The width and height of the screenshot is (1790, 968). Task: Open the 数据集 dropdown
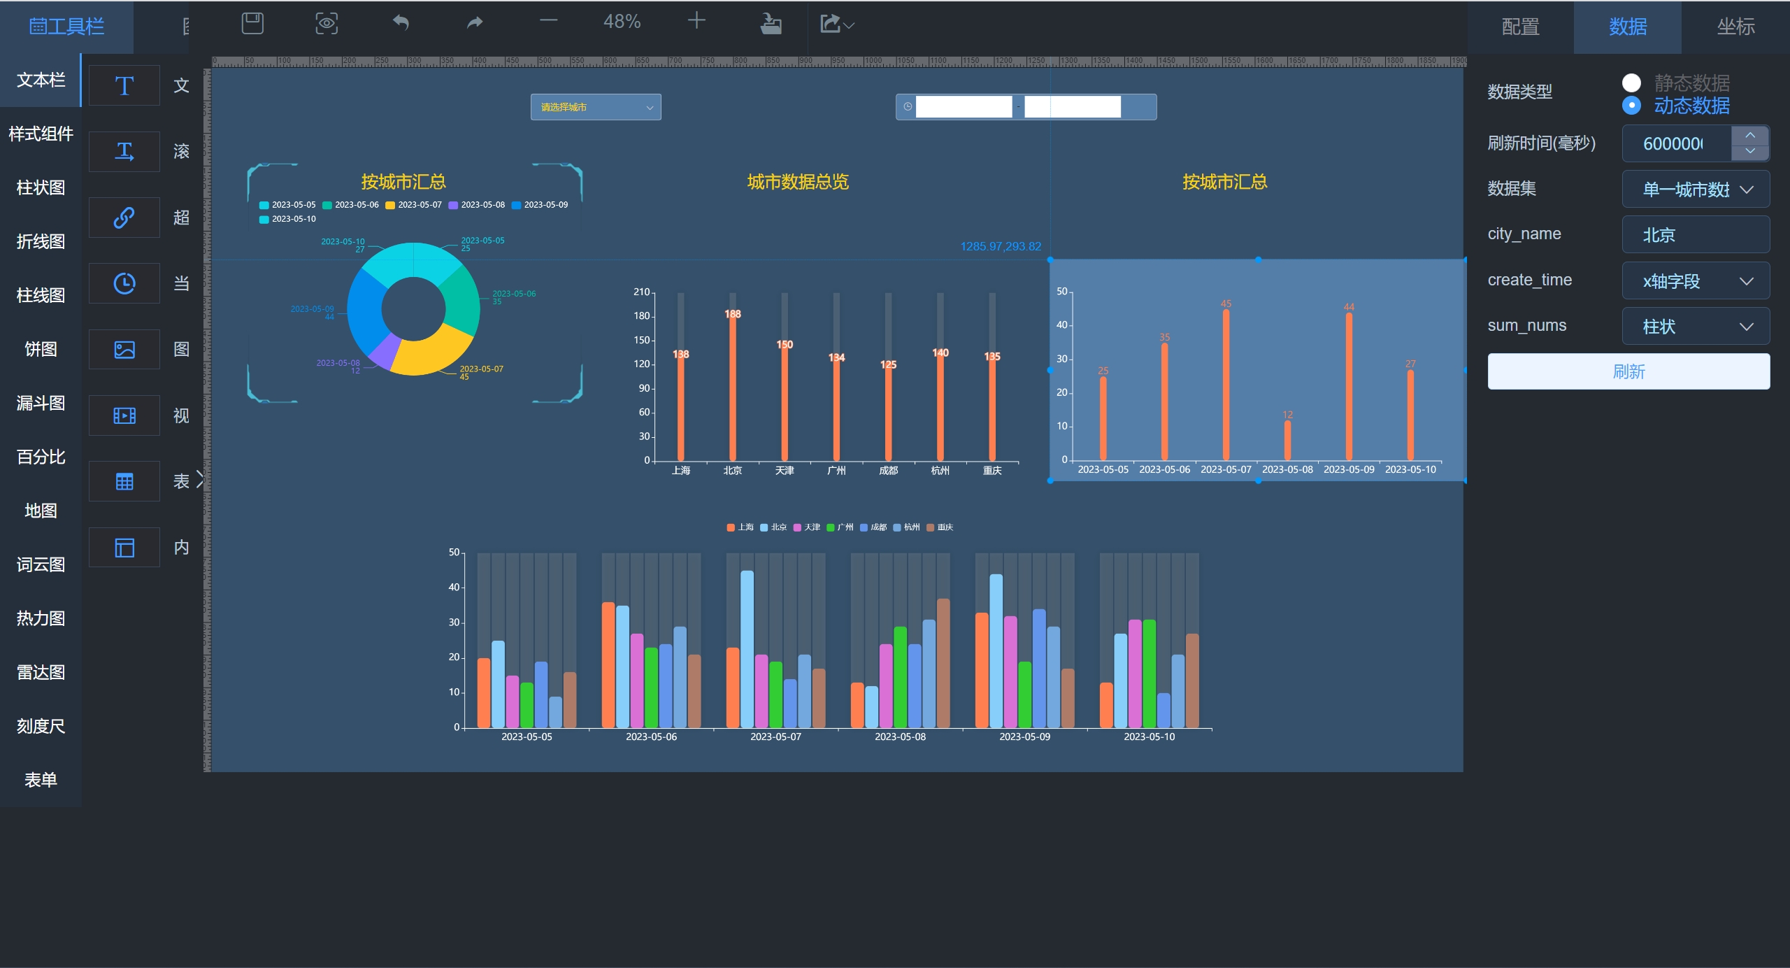coord(1695,190)
